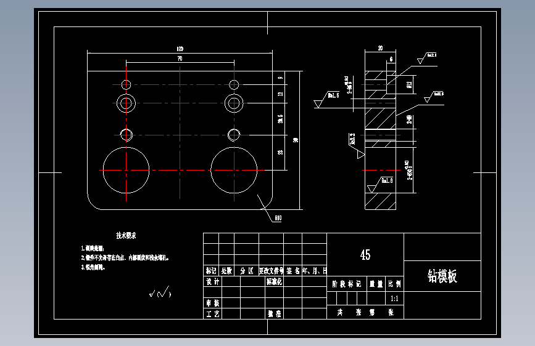Click the 阶段标记 label cell

pyautogui.click(x=347, y=284)
